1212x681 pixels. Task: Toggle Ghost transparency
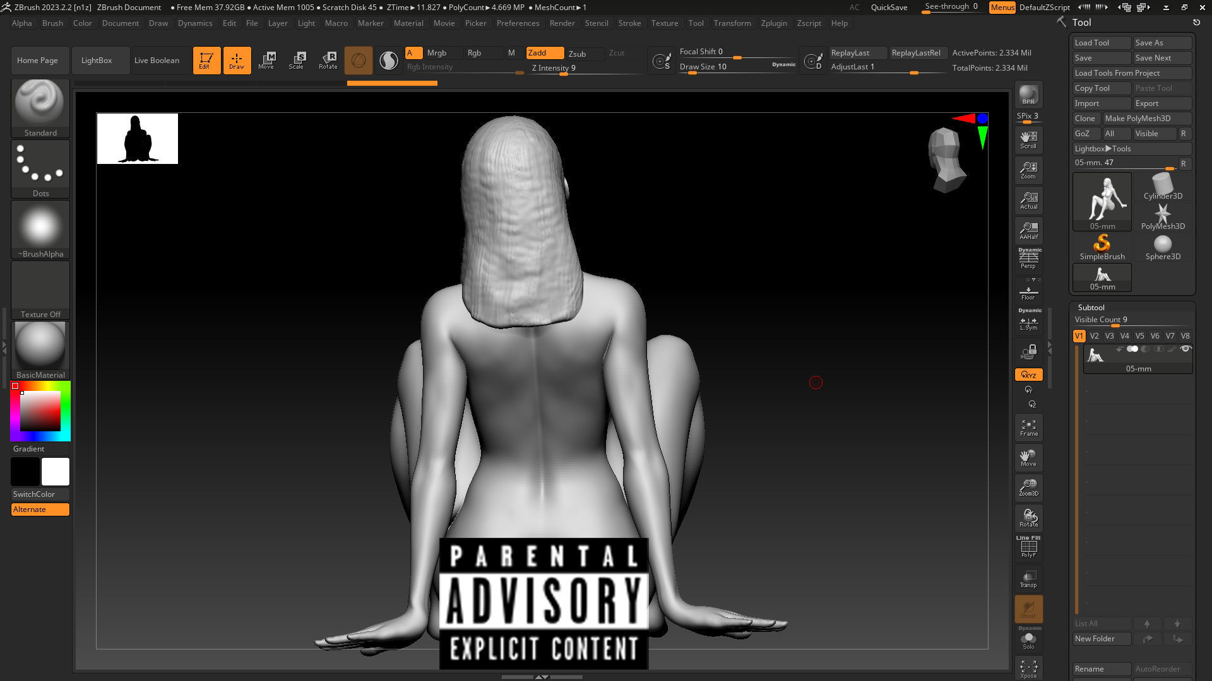(x=1028, y=609)
